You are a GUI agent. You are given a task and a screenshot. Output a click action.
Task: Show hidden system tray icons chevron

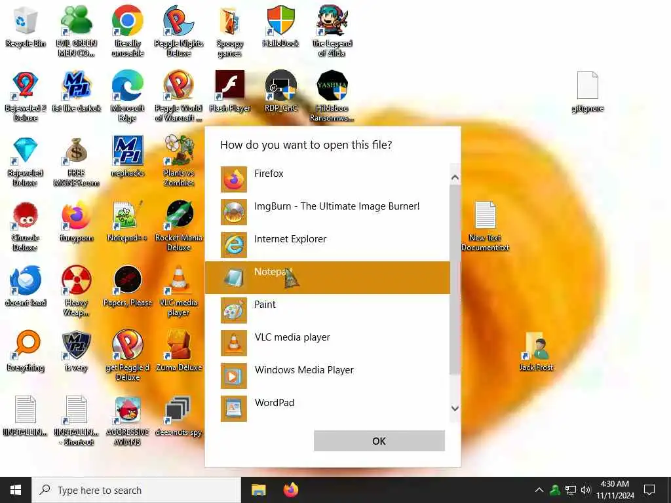click(x=539, y=490)
